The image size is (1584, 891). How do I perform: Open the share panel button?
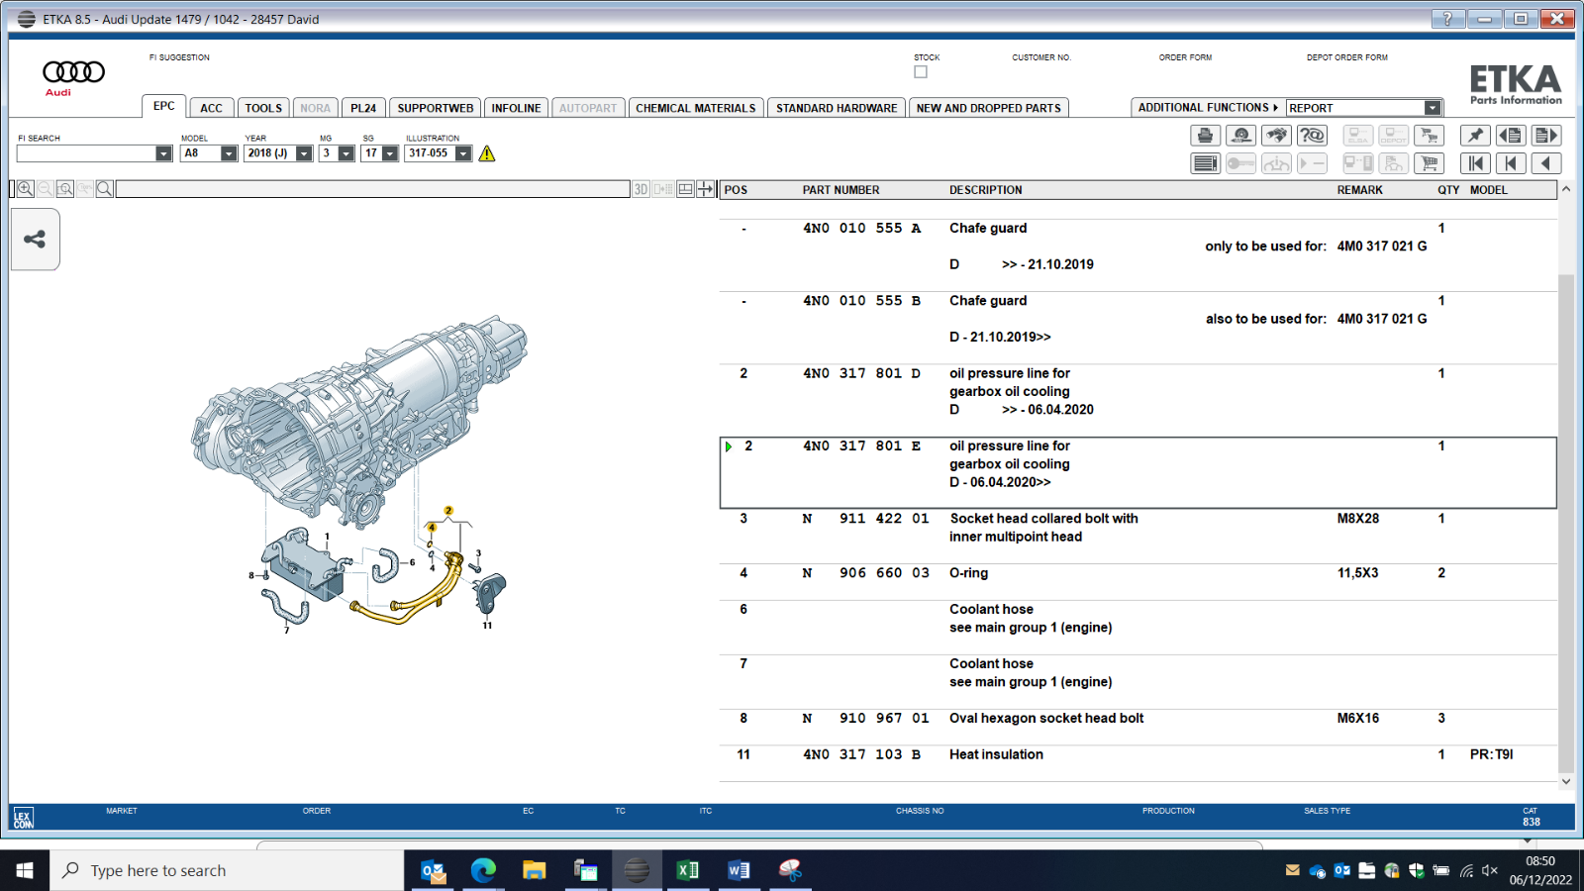(36, 239)
